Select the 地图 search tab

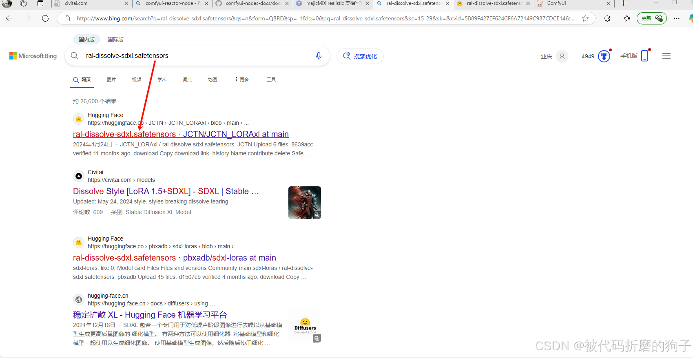[213, 80]
